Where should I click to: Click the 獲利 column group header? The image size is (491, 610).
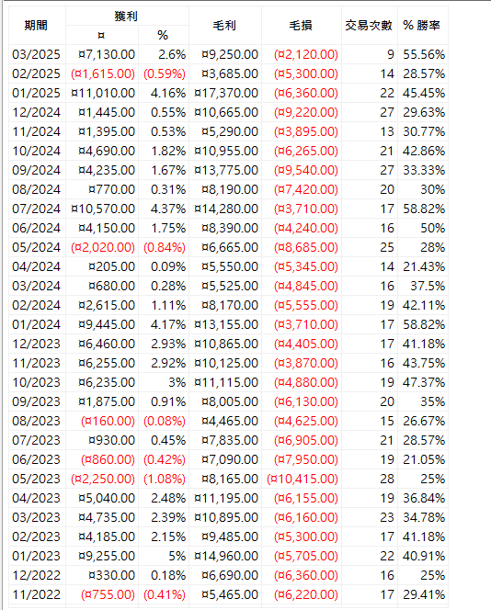pos(127,16)
